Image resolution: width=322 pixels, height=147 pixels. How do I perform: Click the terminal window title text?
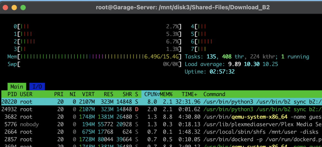(x=183, y=8)
